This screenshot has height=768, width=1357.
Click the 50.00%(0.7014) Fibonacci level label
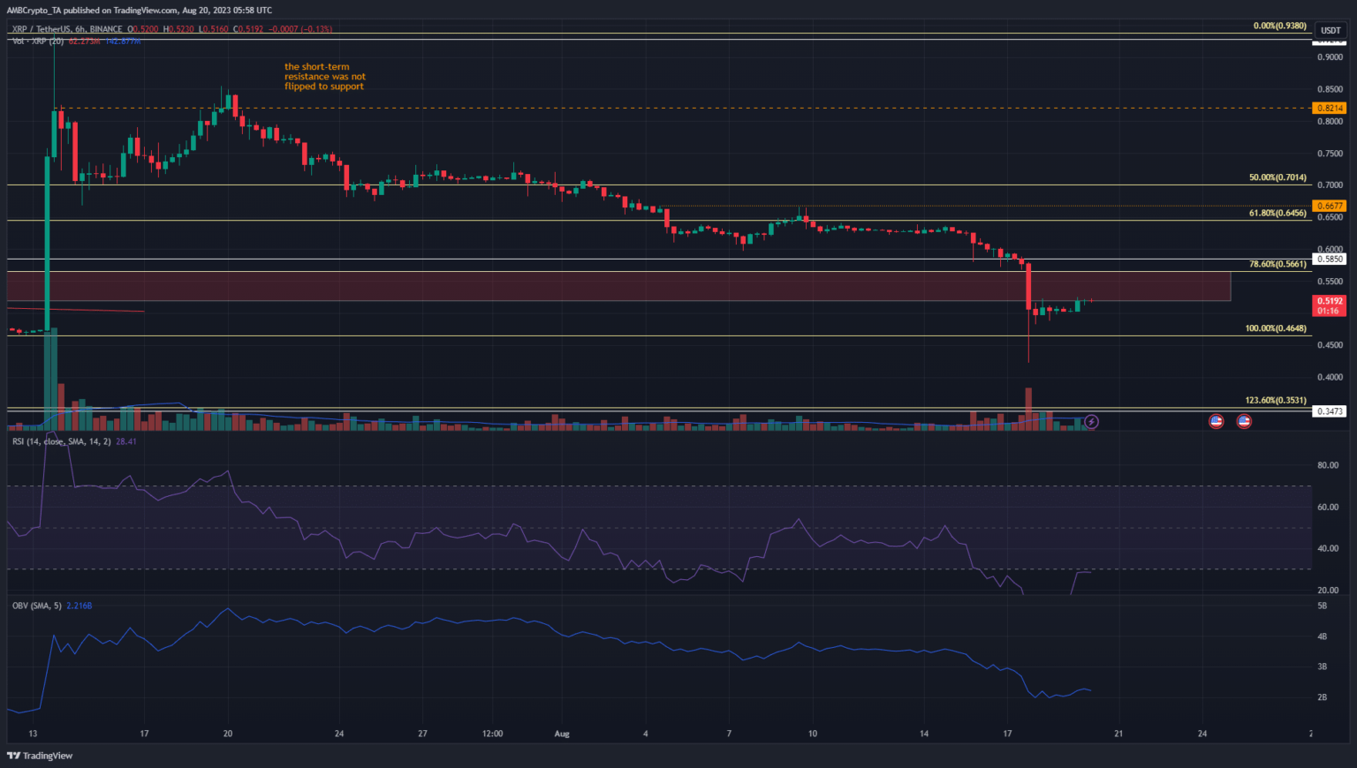[x=1277, y=177]
